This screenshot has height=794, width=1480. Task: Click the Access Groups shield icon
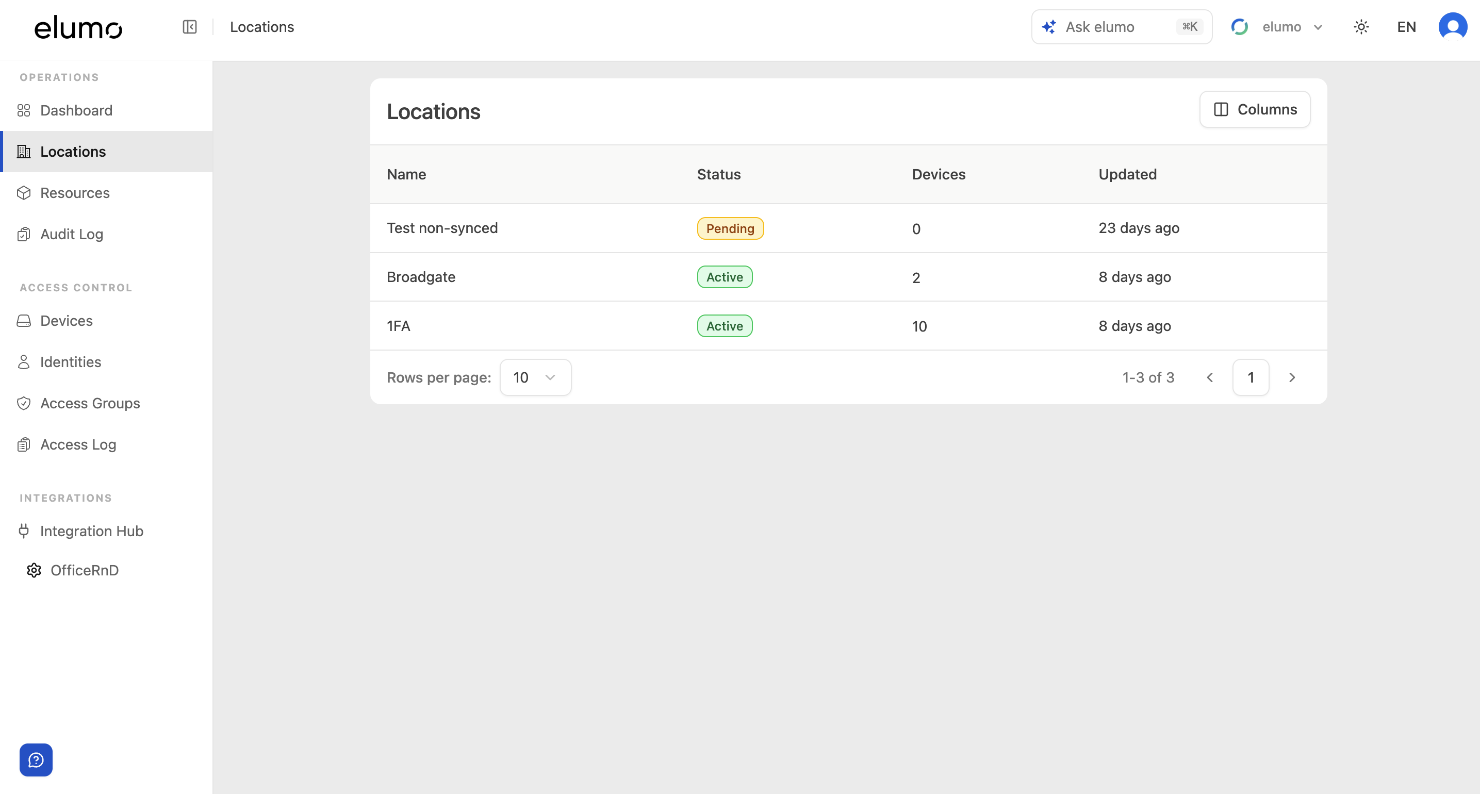pyautogui.click(x=24, y=403)
